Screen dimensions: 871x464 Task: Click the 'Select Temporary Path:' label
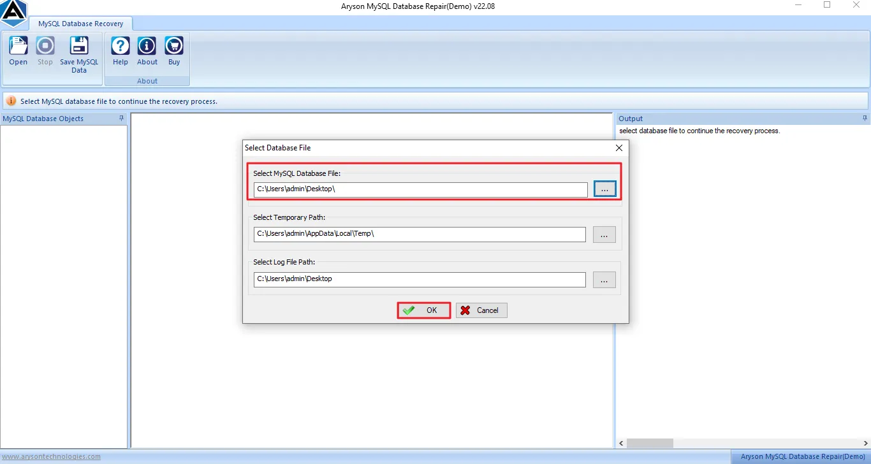coord(289,218)
